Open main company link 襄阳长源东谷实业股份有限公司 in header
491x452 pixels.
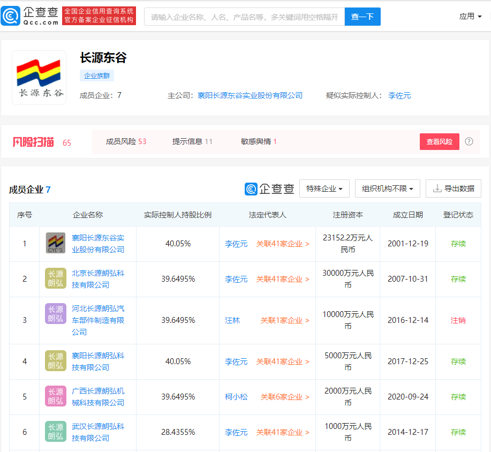point(250,95)
